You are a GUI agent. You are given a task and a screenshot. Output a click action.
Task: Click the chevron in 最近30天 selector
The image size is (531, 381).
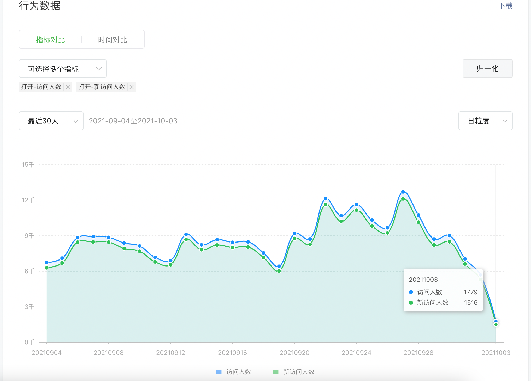(75, 121)
